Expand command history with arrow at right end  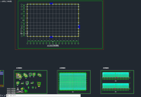(80, 96)
